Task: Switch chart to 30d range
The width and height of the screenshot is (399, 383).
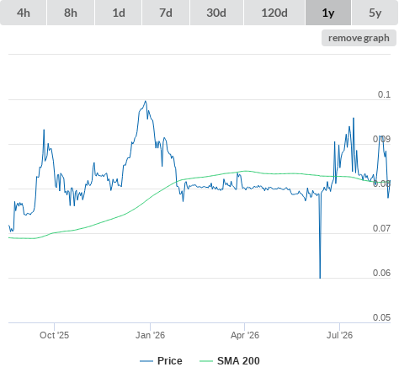Action: pos(216,13)
